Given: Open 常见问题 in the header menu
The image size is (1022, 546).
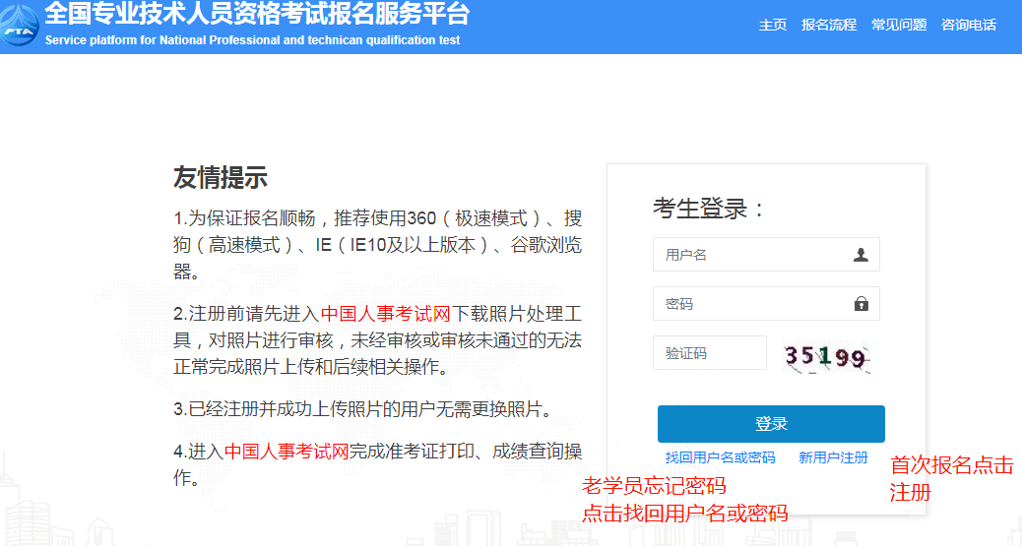Looking at the screenshot, I should click(899, 25).
